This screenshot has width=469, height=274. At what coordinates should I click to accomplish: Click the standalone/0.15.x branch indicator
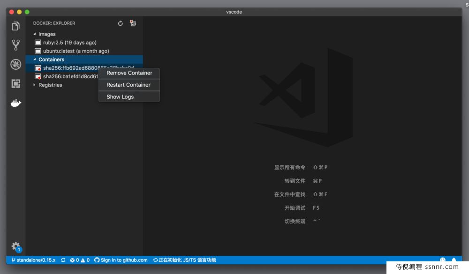click(33, 260)
